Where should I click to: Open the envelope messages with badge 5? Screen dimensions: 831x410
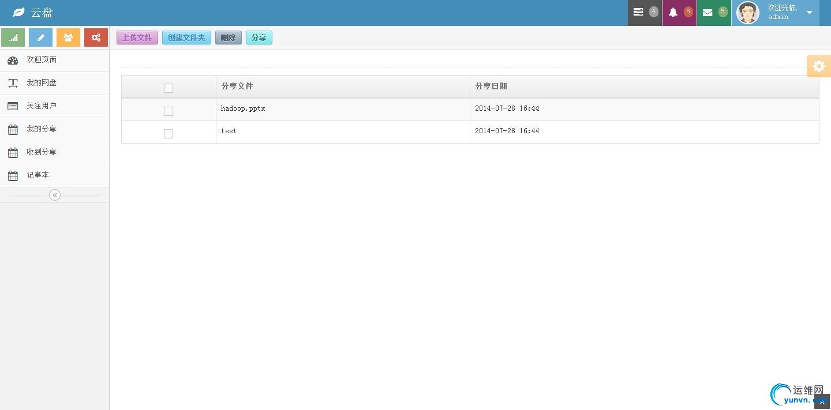point(714,13)
